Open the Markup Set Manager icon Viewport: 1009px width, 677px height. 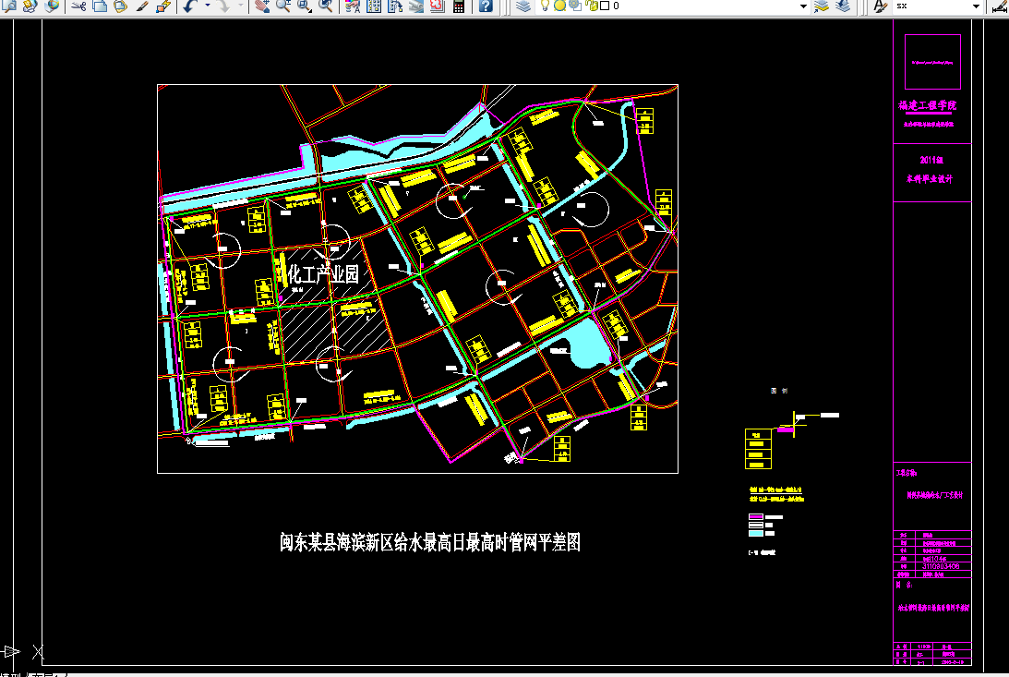point(438,6)
